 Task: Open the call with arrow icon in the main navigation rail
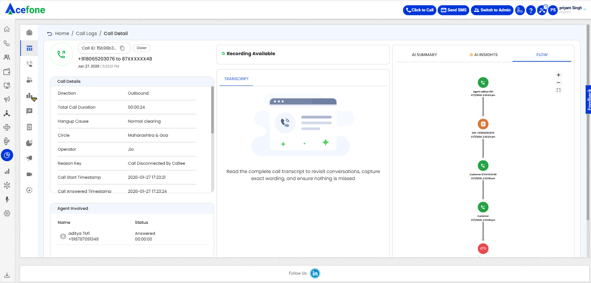(7, 141)
